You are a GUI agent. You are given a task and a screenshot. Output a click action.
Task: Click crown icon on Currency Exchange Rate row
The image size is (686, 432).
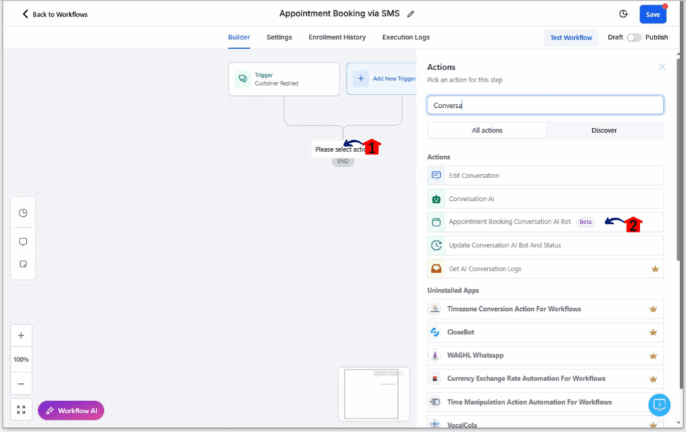point(653,379)
